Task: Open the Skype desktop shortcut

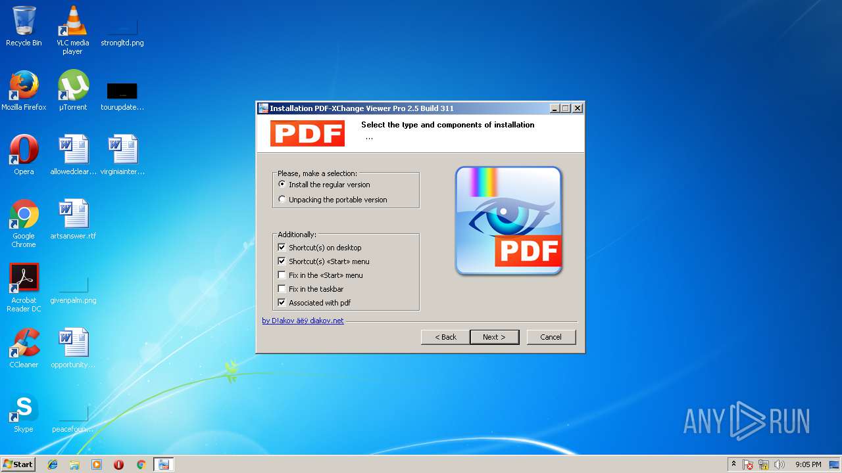Action: pos(24,413)
